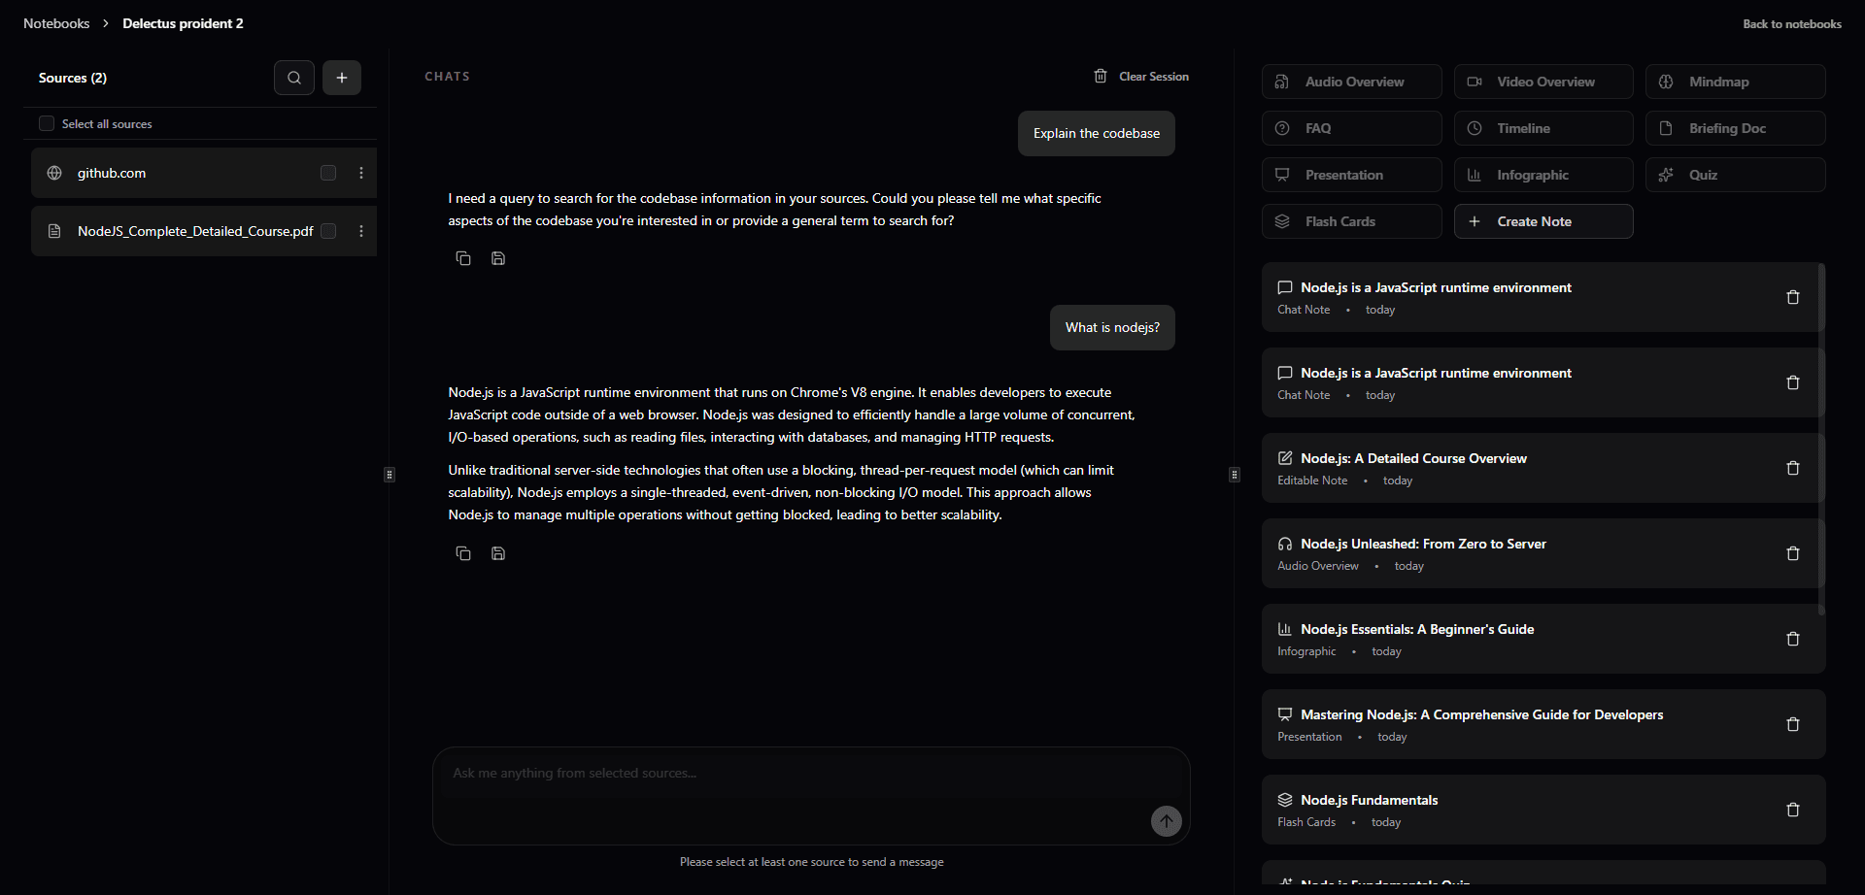Delete the Node.js Essentials infographic note
Viewport: 1865px width, 895px height.
(1793, 639)
